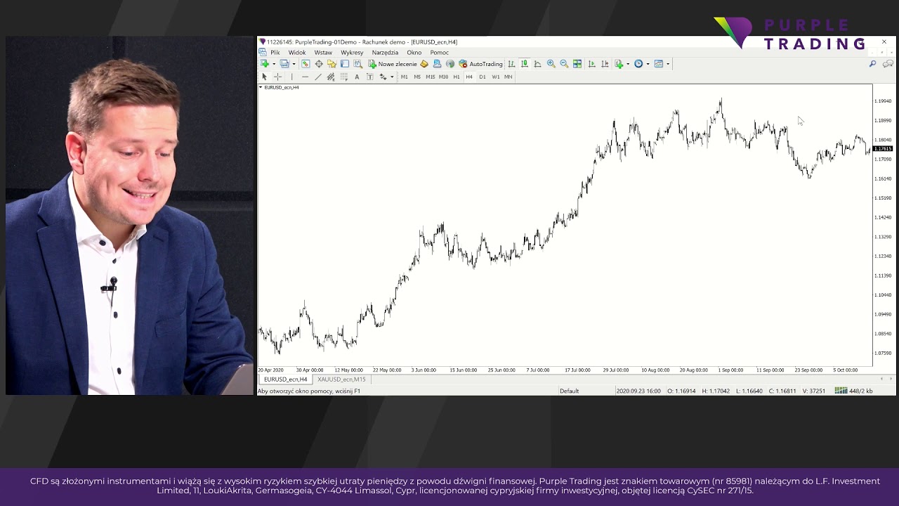Click the Default profile in status bar
The width and height of the screenshot is (899, 506).
point(569,391)
